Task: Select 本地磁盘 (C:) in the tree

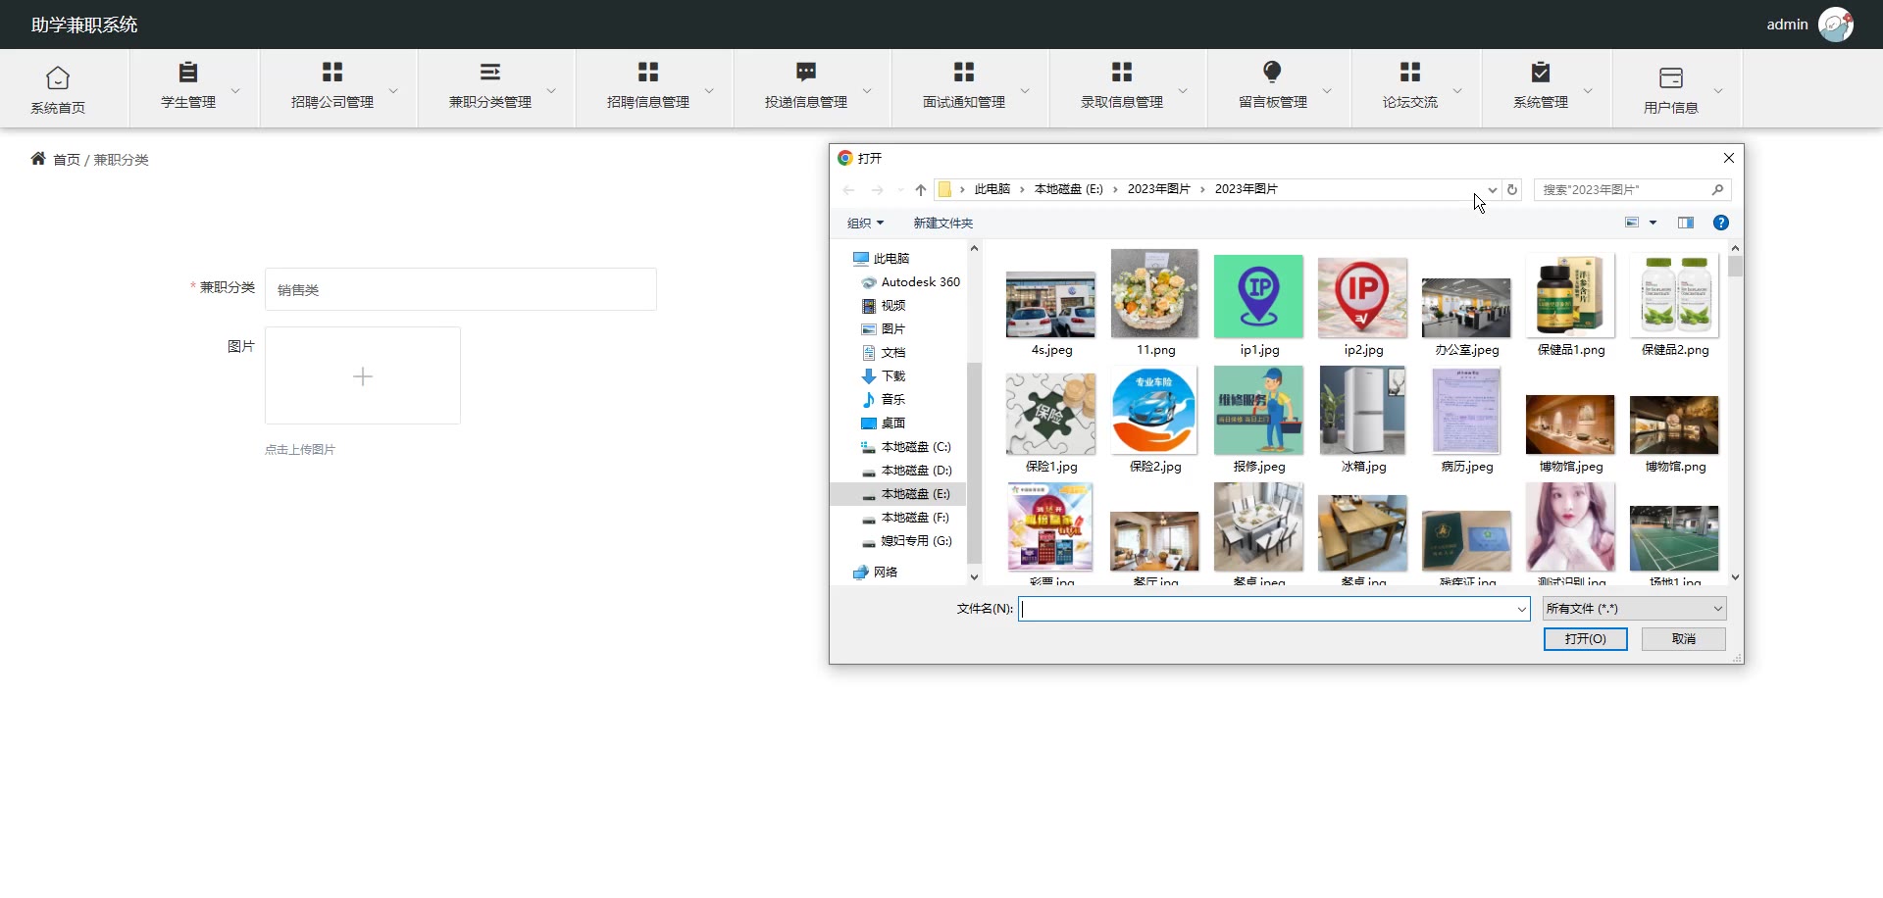Action: pyautogui.click(x=906, y=447)
